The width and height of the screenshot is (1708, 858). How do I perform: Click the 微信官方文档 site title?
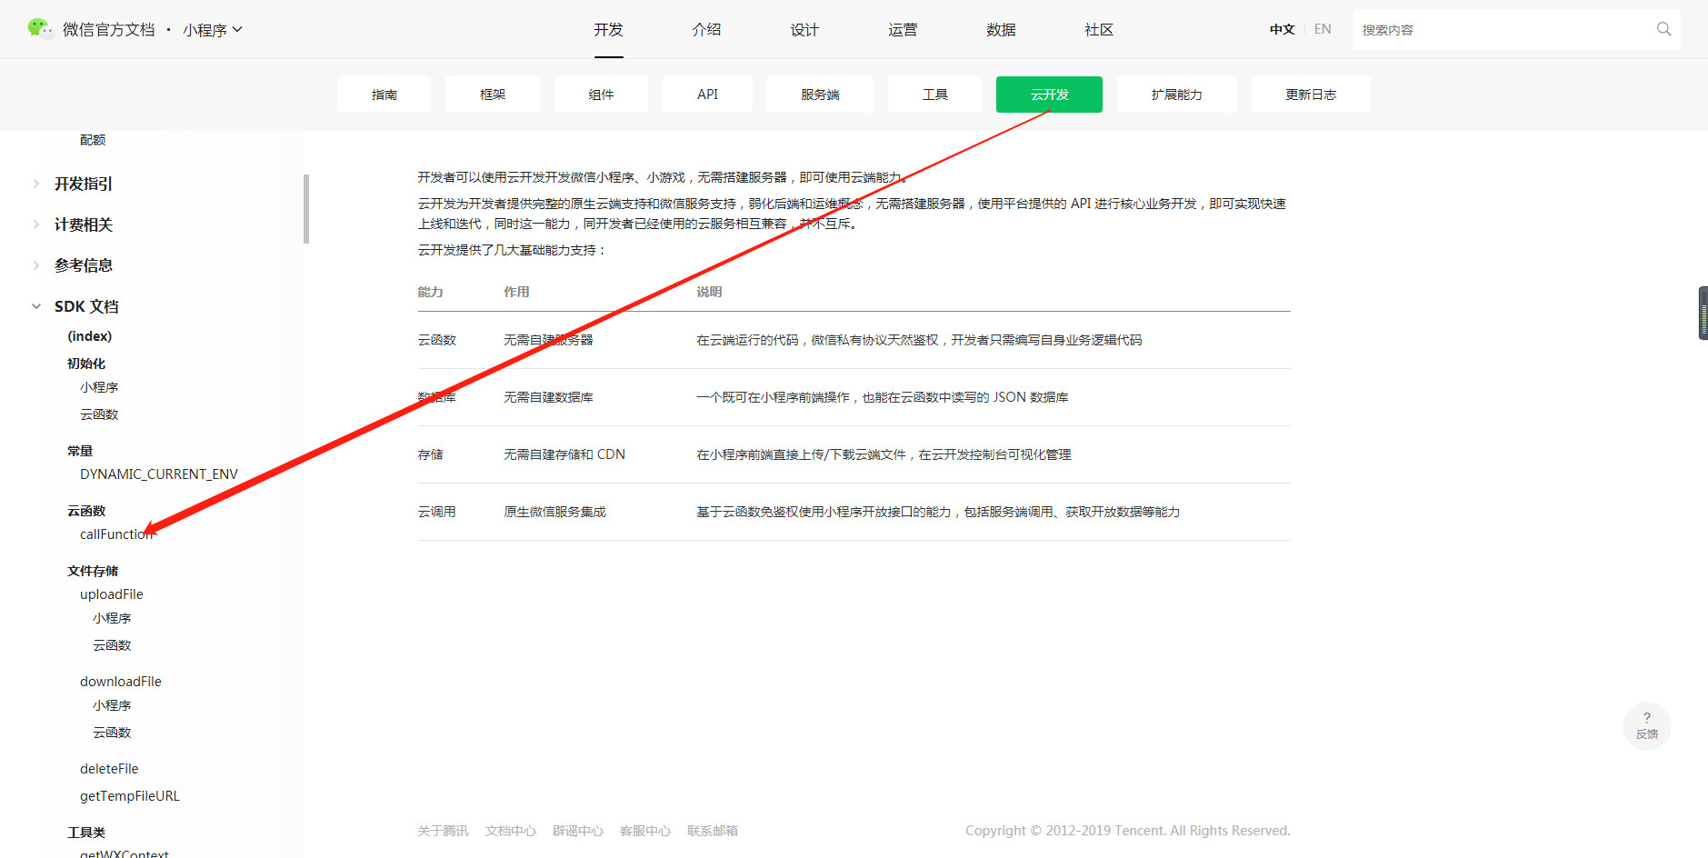(x=109, y=30)
